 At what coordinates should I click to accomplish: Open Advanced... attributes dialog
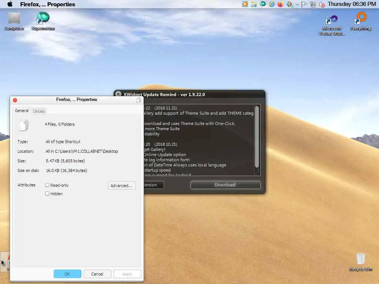[121, 186]
